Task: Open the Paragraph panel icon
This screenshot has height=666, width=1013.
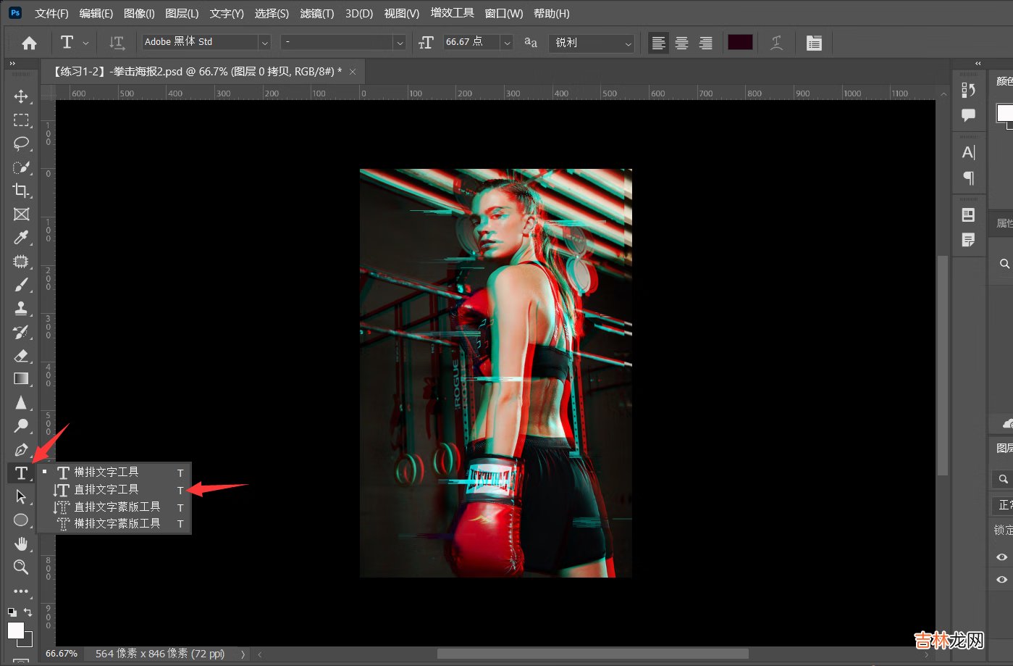Action: tap(968, 178)
